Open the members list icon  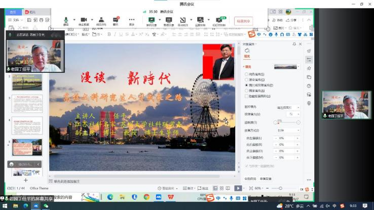coord(100,20)
